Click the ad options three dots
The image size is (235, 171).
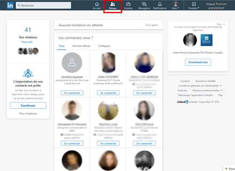coord(224,24)
